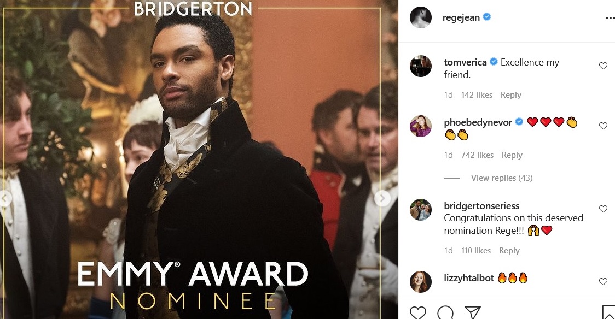This screenshot has width=615, height=319.
Task: Like lizzyhtalbot's fire emoji comment
Action: click(x=603, y=281)
